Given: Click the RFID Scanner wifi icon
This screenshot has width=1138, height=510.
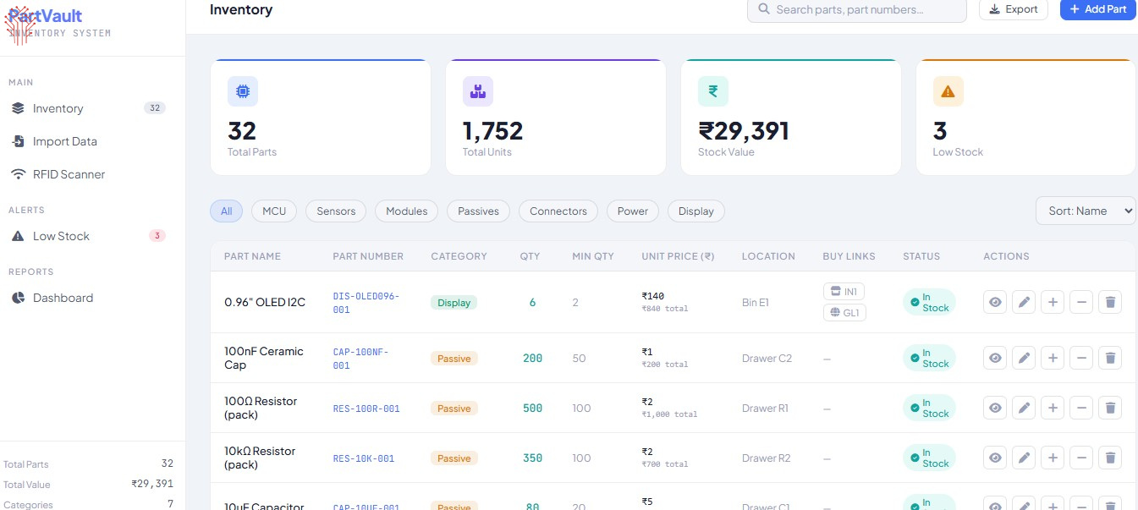Looking at the screenshot, I should [18, 174].
